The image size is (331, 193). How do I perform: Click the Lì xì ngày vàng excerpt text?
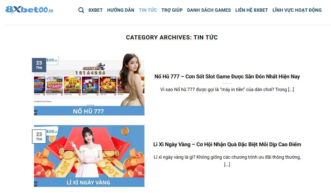[x=227, y=161]
